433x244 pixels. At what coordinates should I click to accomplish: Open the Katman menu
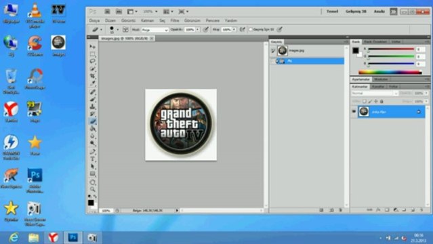coord(147,20)
